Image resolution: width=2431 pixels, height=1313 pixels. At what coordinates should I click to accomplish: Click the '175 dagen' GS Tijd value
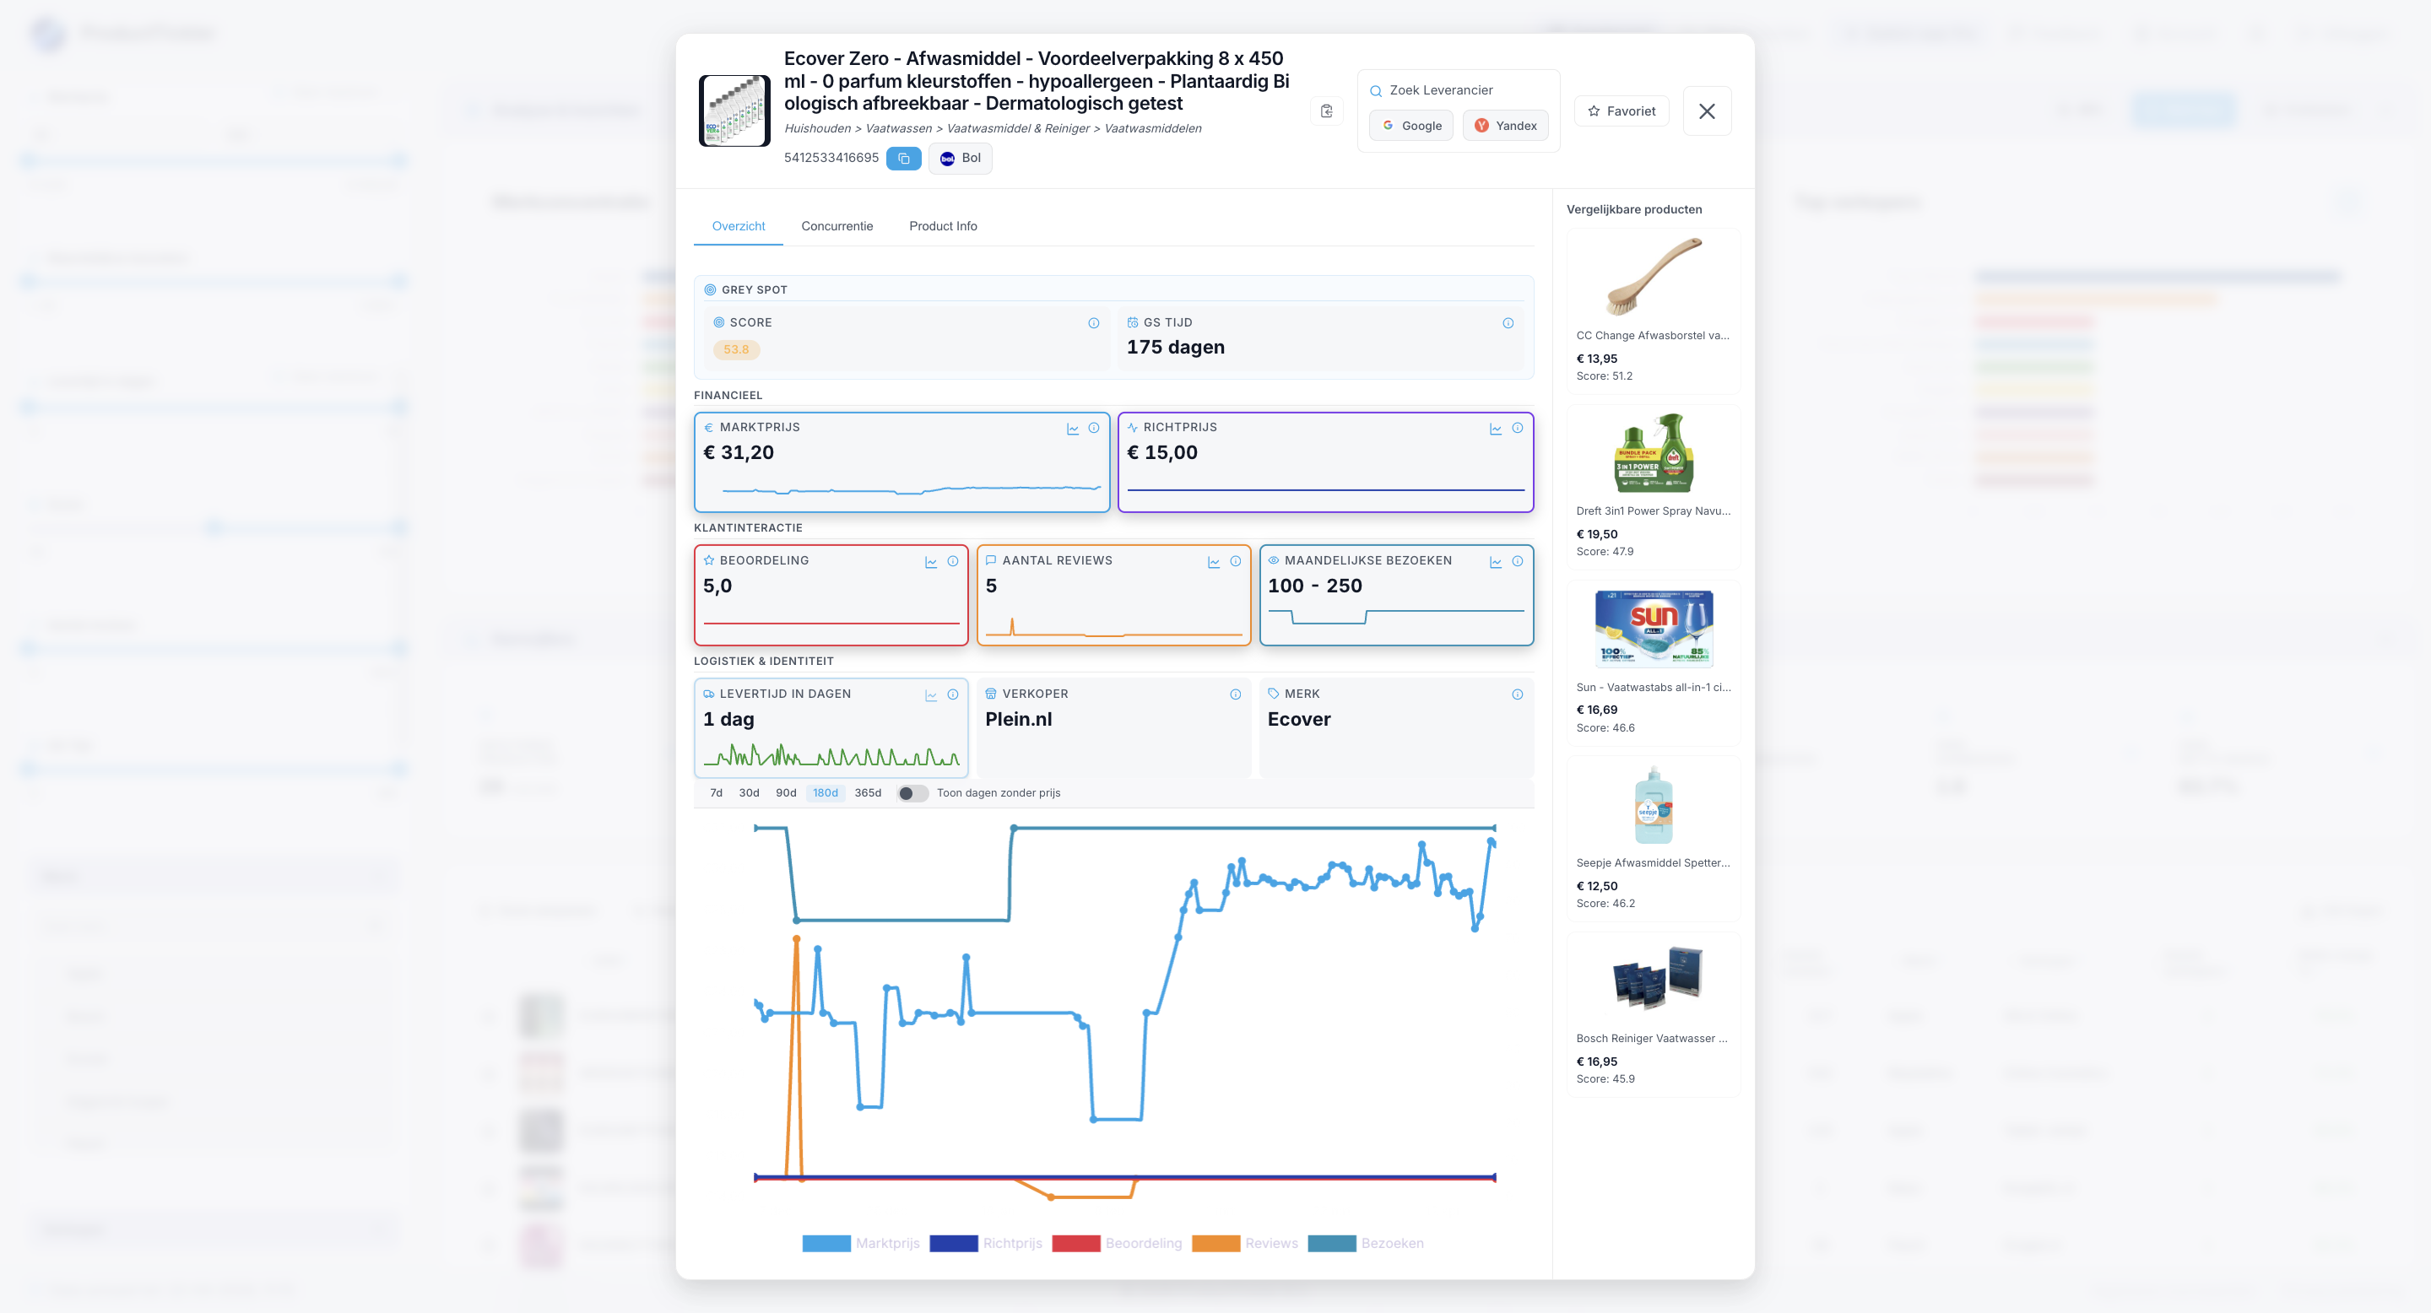(x=1176, y=348)
